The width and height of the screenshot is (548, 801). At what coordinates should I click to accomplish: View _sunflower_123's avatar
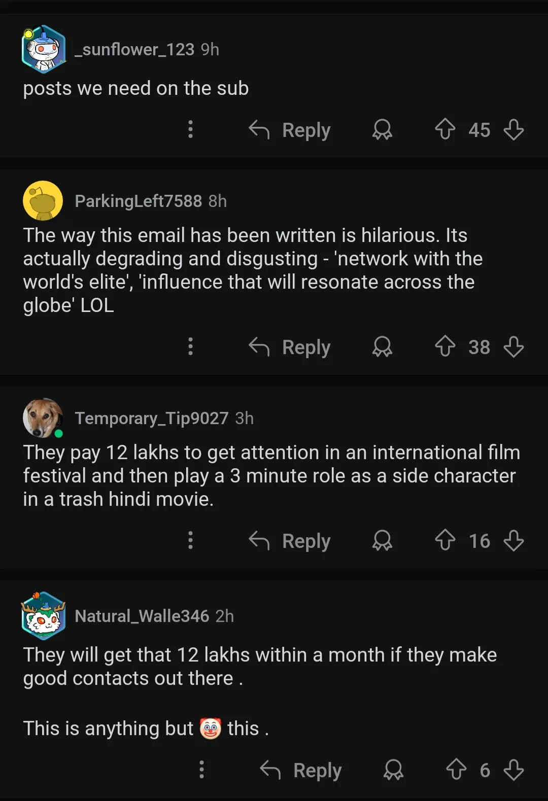[x=44, y=49]
